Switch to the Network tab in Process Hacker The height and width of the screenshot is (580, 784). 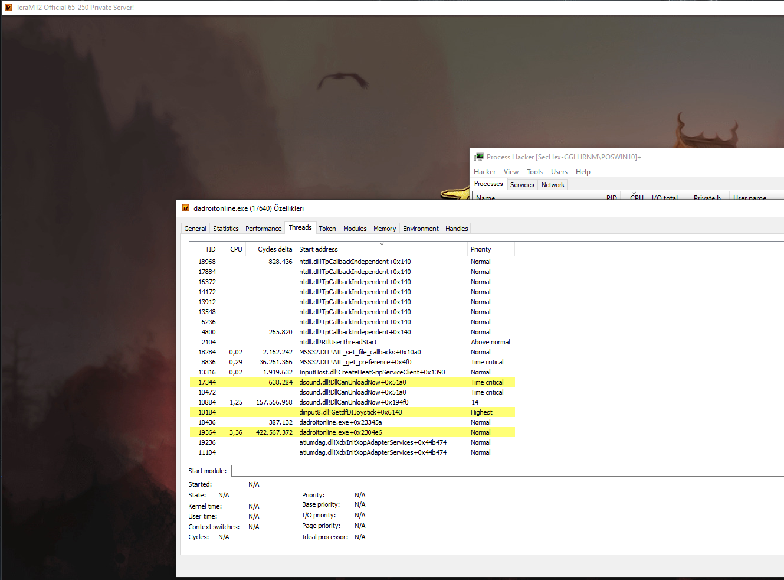pyautogui.click(x=553, y=185)
